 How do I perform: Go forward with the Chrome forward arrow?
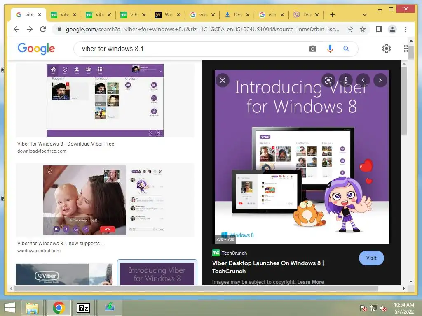pos(30,29)
